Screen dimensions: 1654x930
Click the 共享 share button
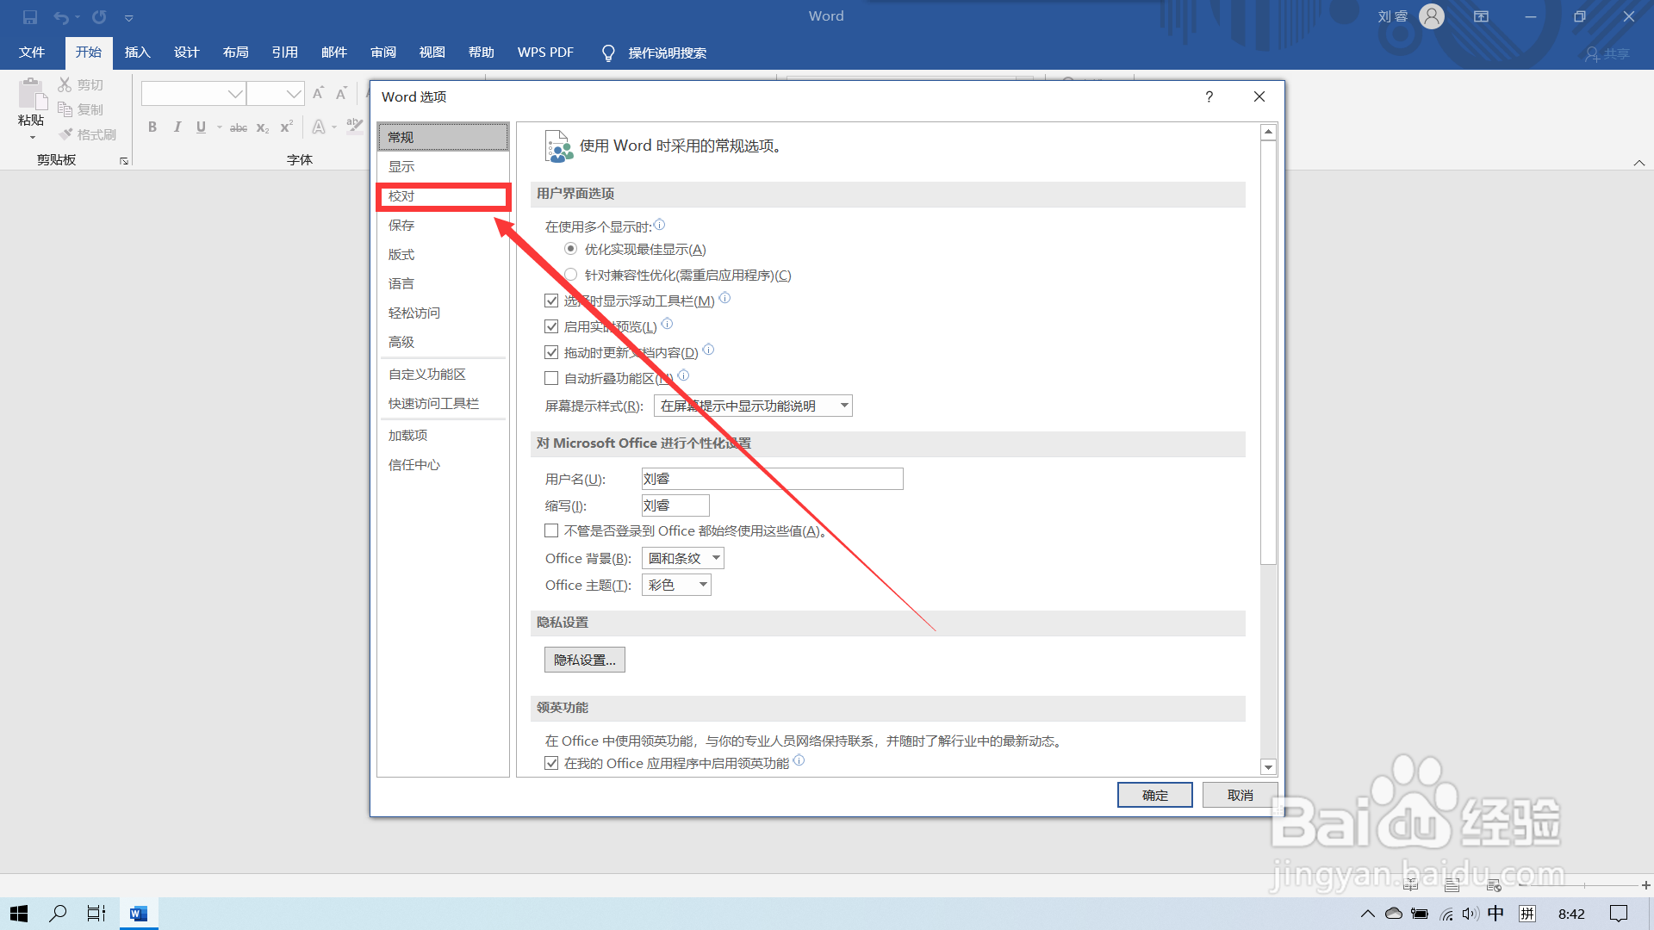[1607, 53]
